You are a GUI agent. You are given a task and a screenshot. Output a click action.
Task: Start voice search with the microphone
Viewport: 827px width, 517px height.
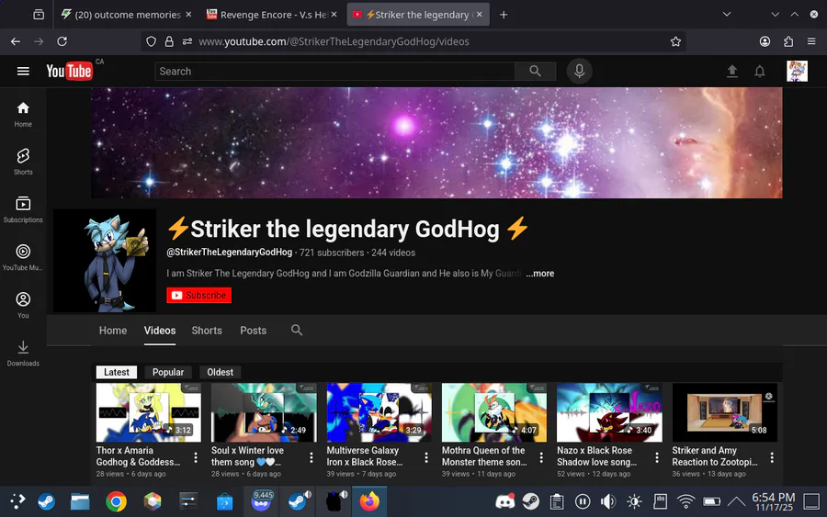coord(579,71)
